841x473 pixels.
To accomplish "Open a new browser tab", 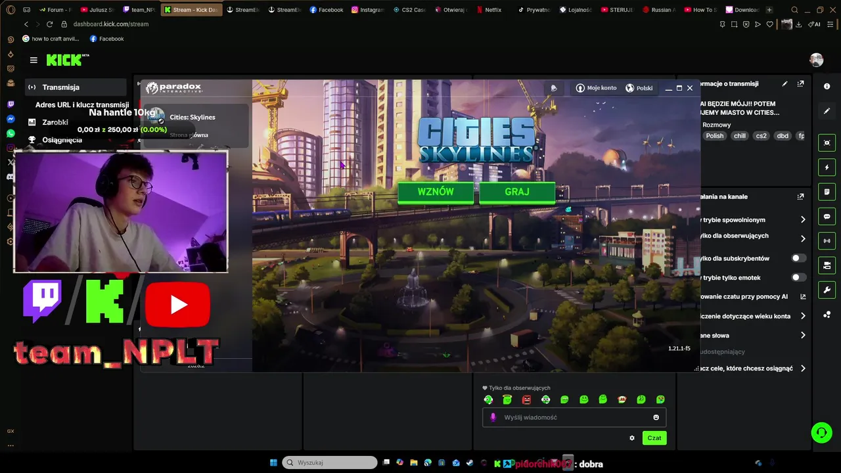I will pyautogui.click(x=769, y=10).
